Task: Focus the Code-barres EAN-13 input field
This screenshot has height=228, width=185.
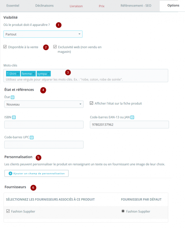Action: [x=129, y=124]
